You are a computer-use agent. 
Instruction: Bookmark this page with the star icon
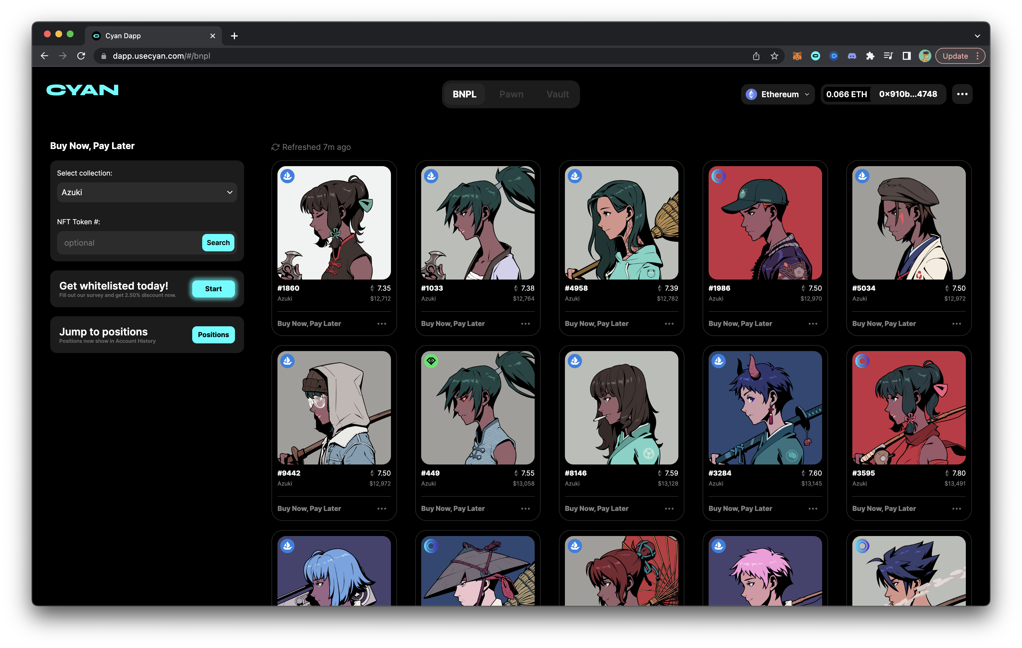click(x=774, y=56)
